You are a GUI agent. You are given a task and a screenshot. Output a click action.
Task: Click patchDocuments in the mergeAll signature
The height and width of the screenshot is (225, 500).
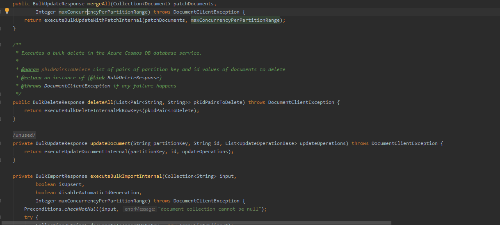tap(194, 4)
